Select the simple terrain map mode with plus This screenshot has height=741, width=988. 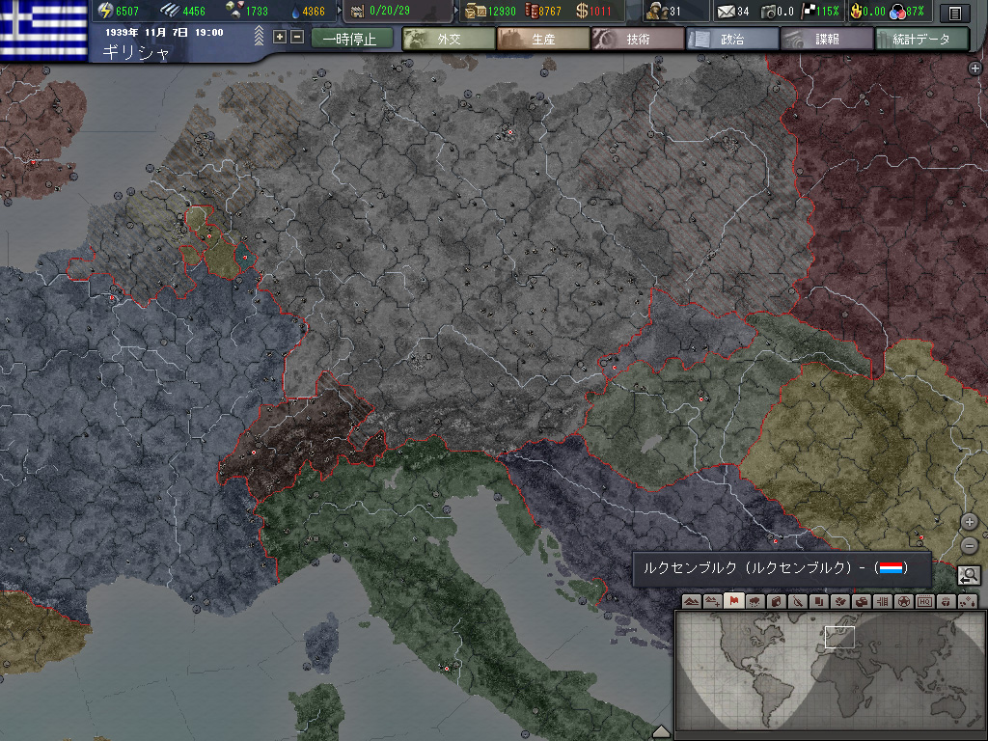point(713,601)
